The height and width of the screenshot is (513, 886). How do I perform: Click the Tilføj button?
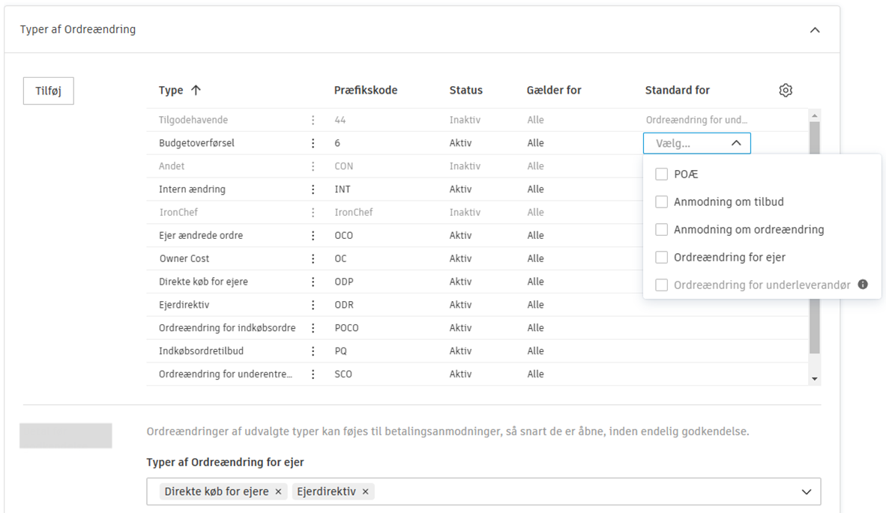coord(49,91)
